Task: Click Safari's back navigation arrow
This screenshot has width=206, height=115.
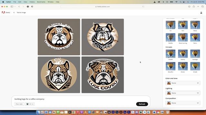Action: [19, 6]
